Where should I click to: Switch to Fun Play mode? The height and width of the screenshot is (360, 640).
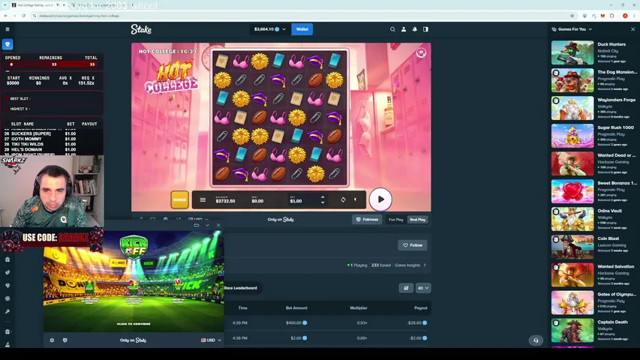(396, 220)
